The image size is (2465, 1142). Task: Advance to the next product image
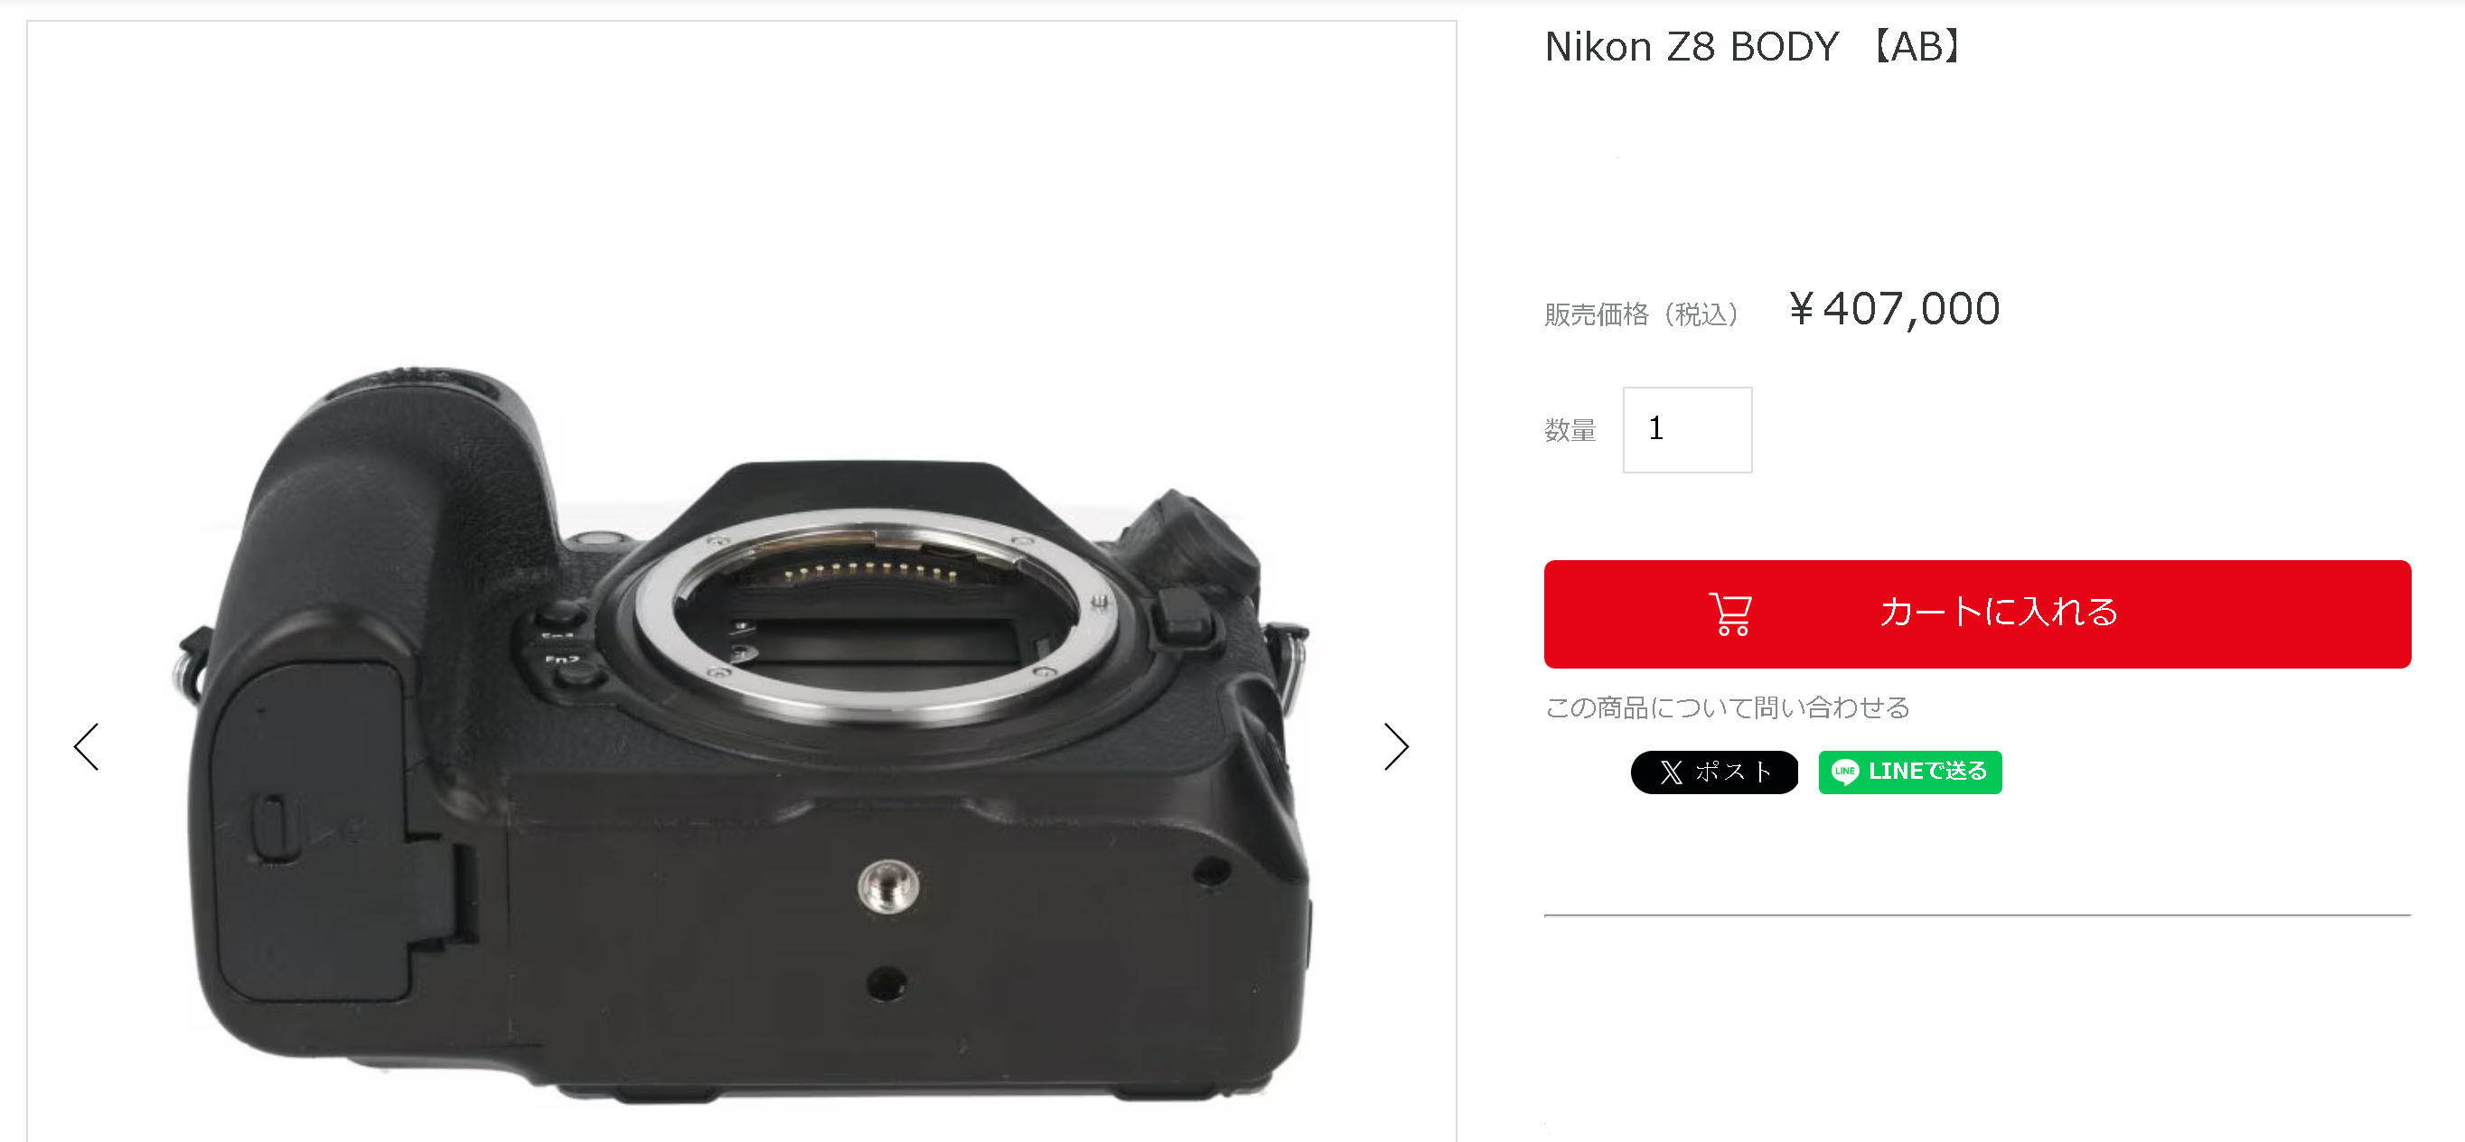[1396, 747]
